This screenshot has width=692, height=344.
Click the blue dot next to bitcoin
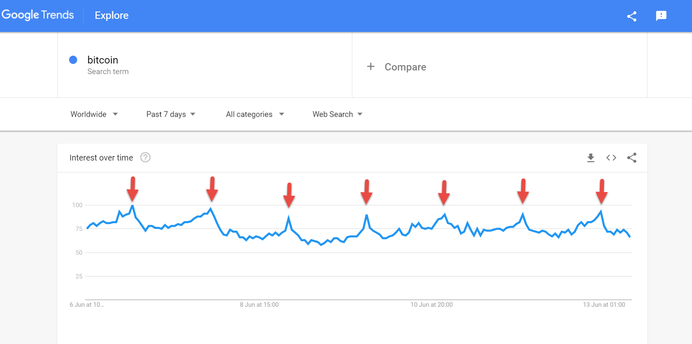coord(73,60)
